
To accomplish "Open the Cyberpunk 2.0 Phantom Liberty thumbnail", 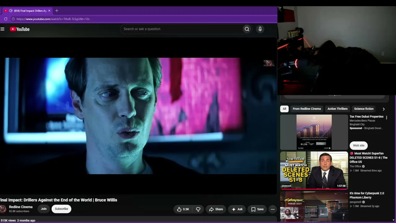I will pos(314,207).
